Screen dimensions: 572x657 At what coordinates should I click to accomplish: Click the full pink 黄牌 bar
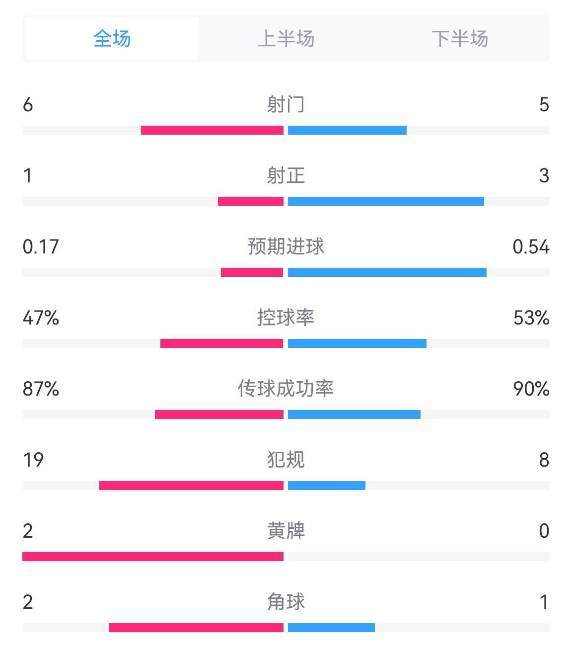(153, 557)
